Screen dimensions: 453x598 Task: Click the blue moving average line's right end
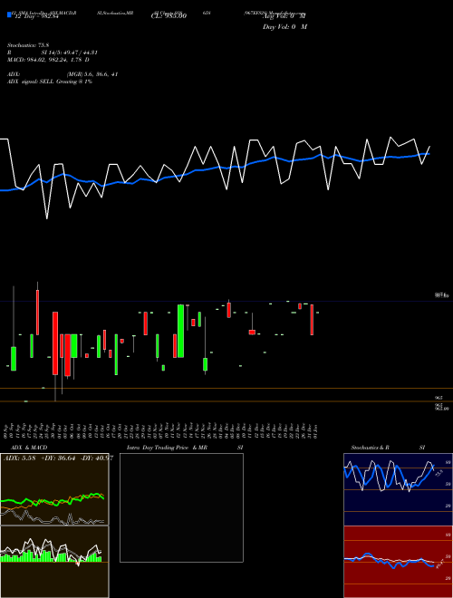click(x=429, y=154)
